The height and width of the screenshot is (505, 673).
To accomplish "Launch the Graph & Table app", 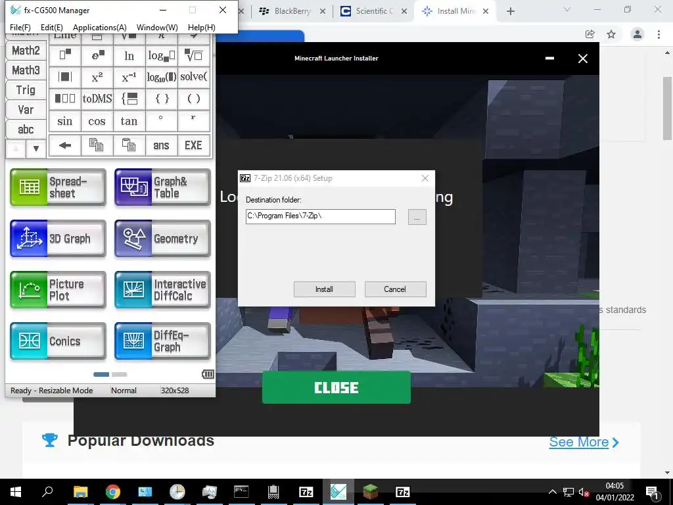I will tap(163, 187).
